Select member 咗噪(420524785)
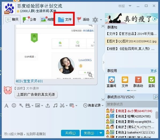Image resolution: width=160 pixels, height=140 pixels. (x=131, y=116)
